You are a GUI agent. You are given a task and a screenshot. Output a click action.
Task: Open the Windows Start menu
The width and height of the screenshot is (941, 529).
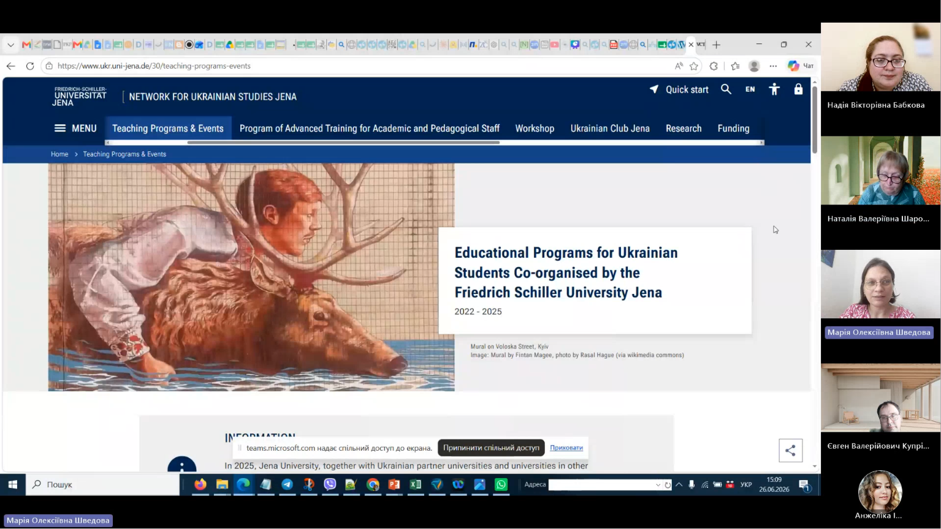(13, 484)
